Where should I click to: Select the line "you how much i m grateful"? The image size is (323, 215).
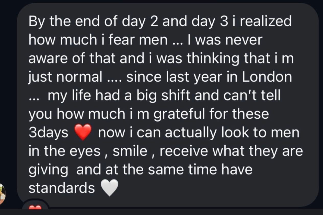point(149,114)
